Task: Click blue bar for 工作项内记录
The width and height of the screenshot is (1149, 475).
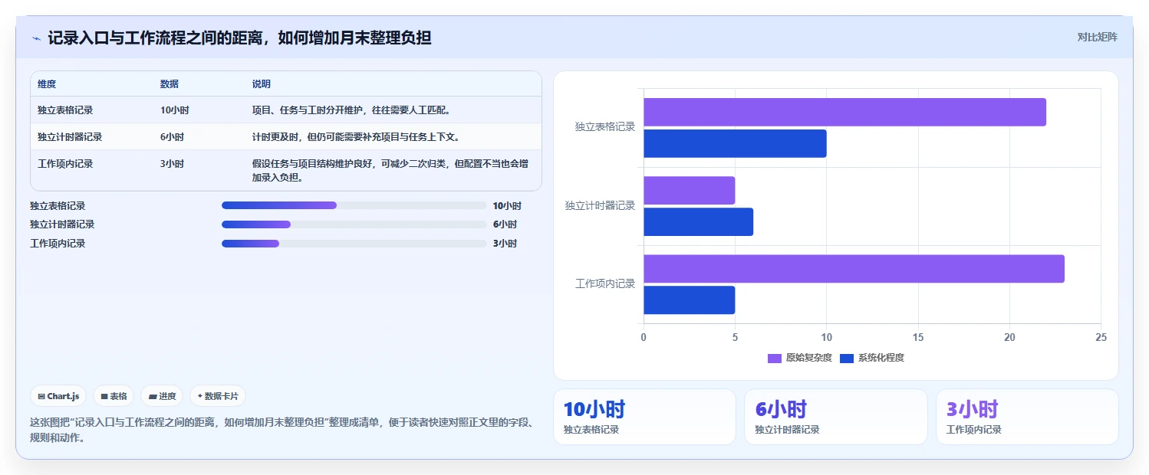Action: point(689,300)
